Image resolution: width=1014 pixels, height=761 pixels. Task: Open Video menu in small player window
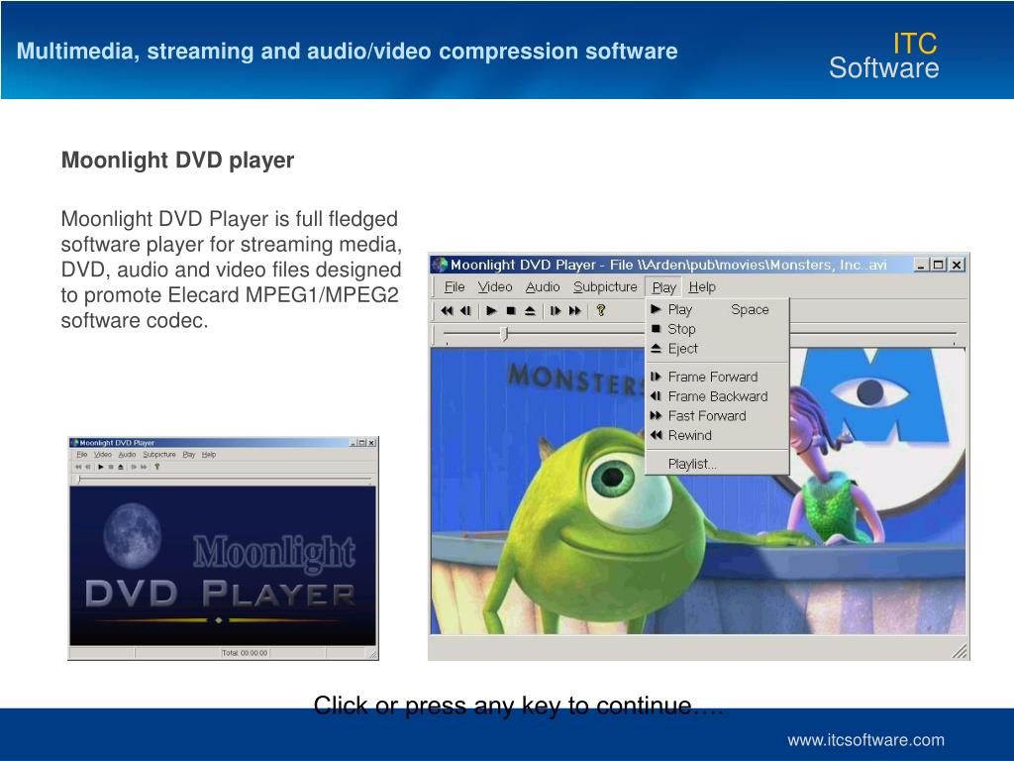(103, 454)
